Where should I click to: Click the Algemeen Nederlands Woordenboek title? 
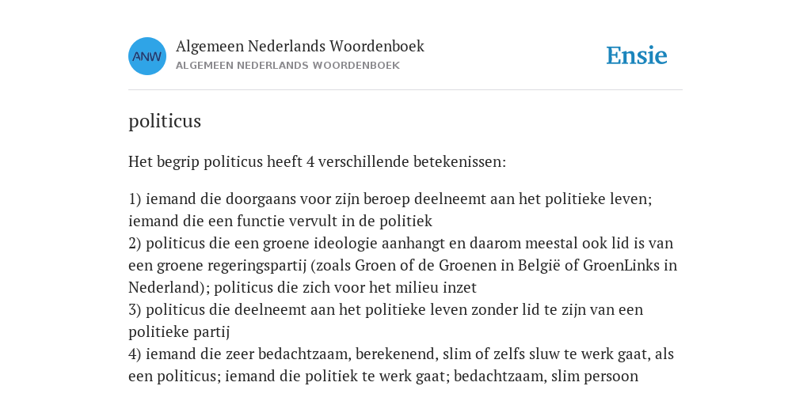[299, 47]
